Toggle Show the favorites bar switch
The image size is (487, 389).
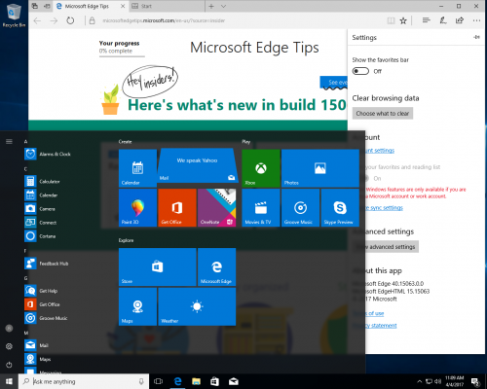pos(360,71)
